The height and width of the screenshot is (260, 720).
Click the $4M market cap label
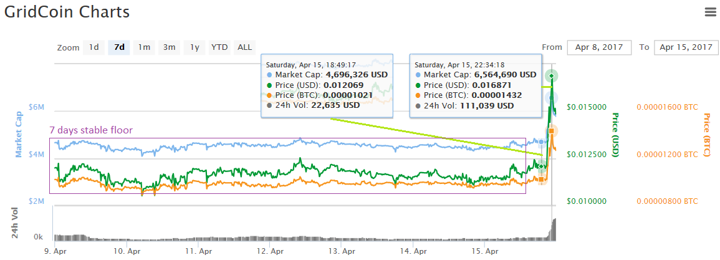37,155
